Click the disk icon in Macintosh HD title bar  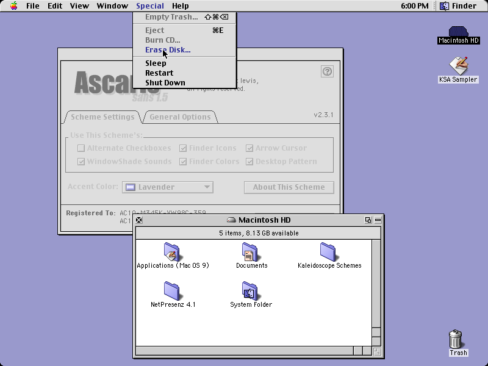(231, 220)
